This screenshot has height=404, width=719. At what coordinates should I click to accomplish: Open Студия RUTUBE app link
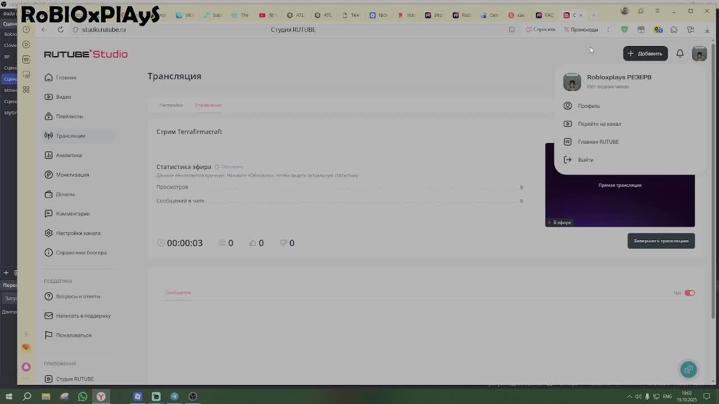click(69, 379)
